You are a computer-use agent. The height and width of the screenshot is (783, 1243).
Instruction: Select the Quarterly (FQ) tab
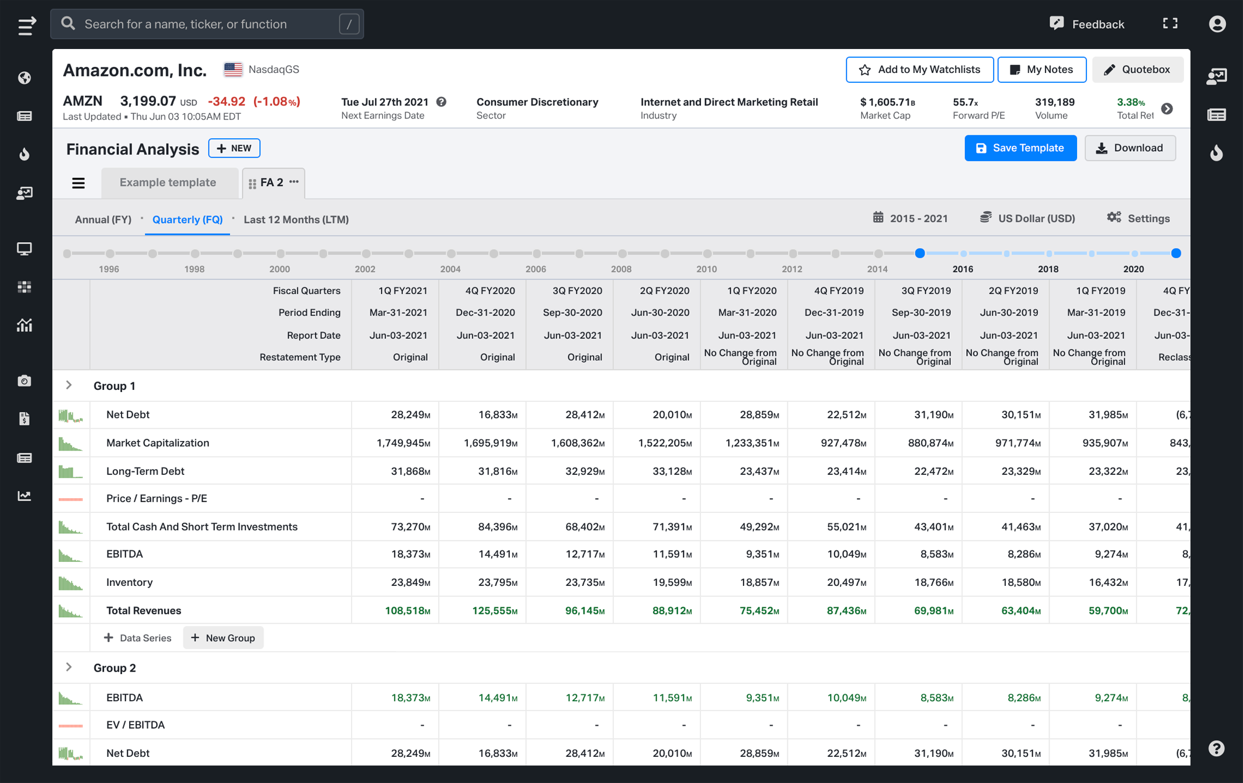[188, 218]
